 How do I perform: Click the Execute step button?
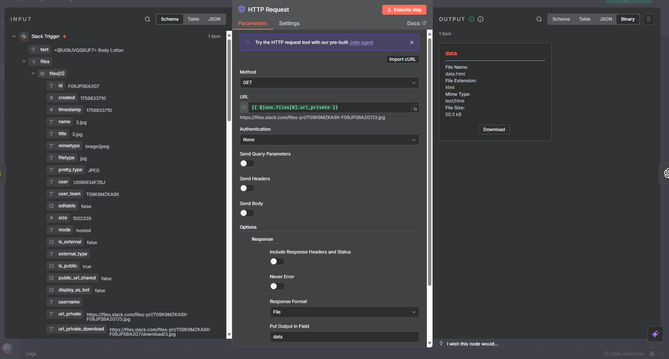pos(404,10)
